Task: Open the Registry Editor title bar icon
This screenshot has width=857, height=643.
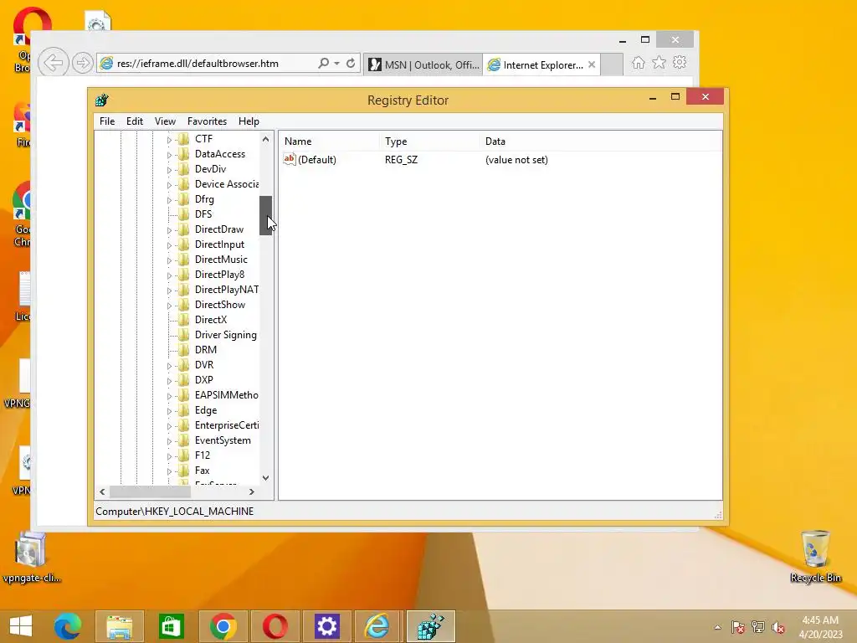Action: pyautogui.click(x=101, y=100)
